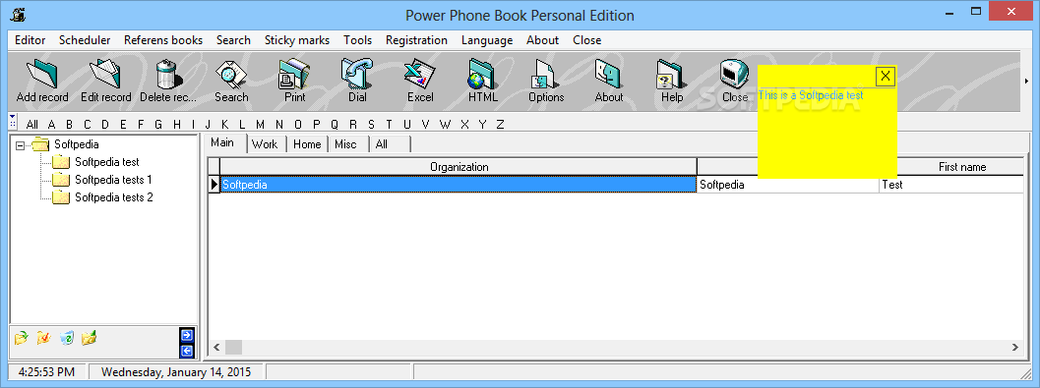Click the First name column header
The image size is (1040, 388).
pos(961,167)
